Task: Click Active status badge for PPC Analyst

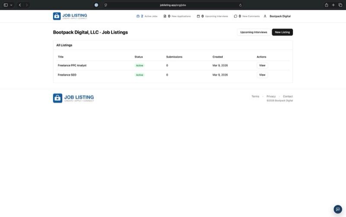Action: [139, 66]
